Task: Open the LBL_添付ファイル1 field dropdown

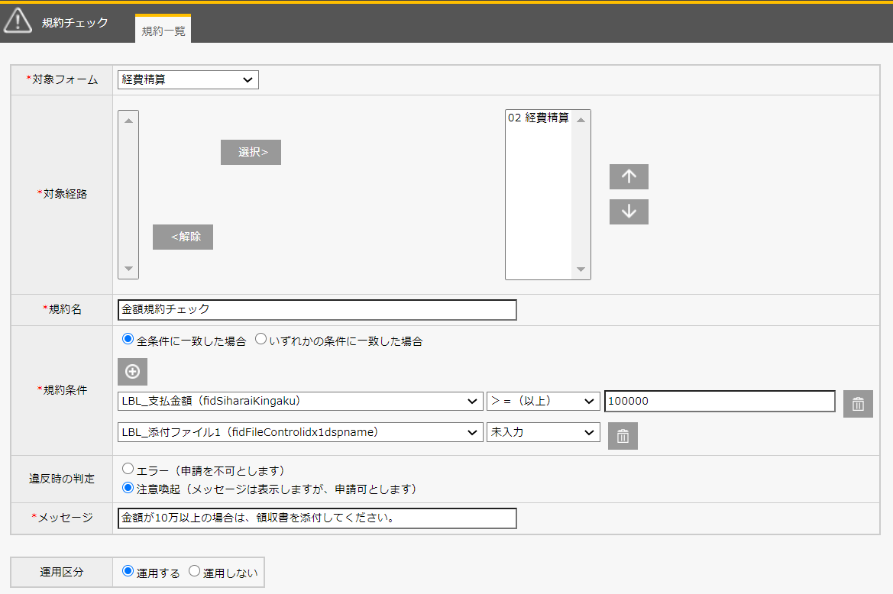Action: coord(300,432)
